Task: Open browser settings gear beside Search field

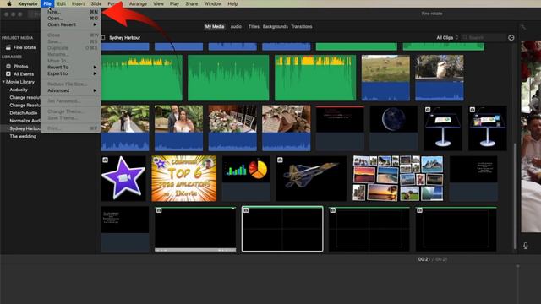Action: coord(511,37)
